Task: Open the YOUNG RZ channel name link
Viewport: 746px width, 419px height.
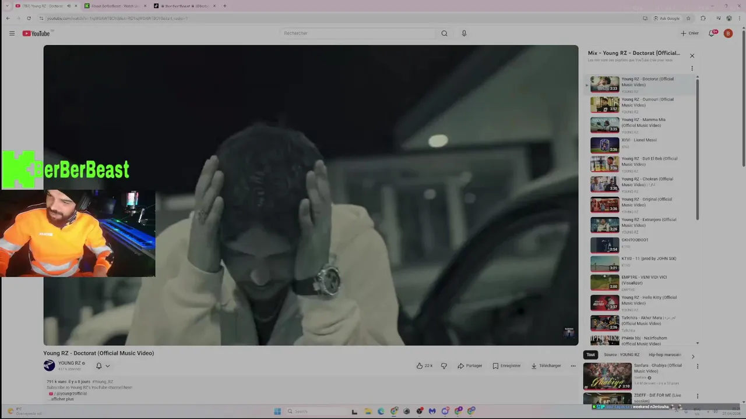Action: coord(69,363)
